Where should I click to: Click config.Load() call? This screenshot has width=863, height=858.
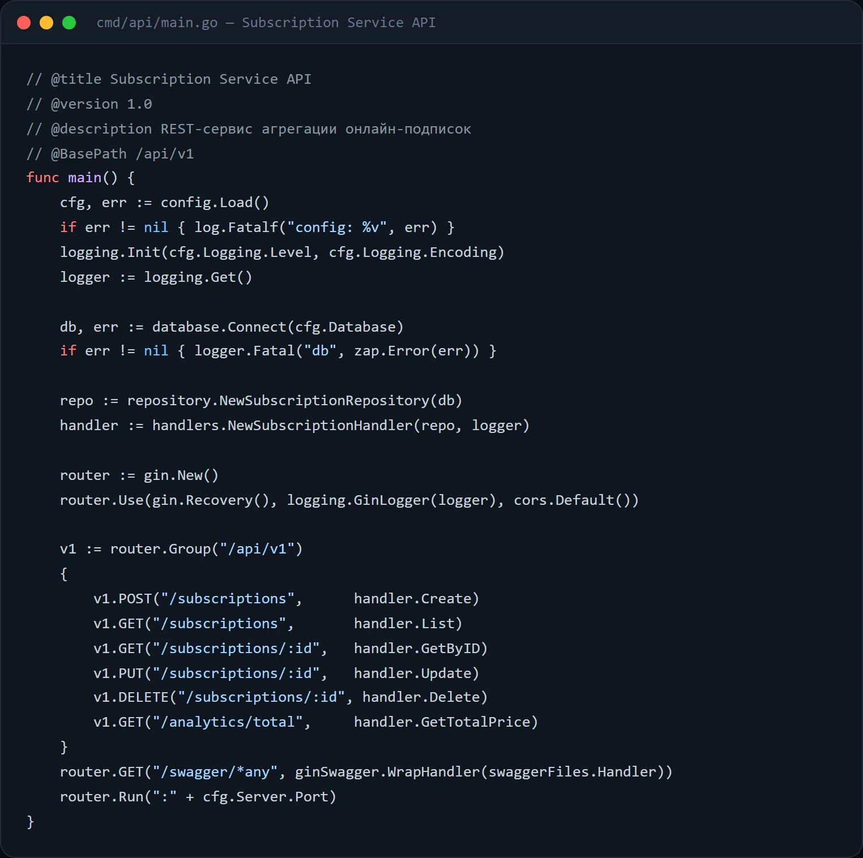pyautogui.click(x=215, y=203)
